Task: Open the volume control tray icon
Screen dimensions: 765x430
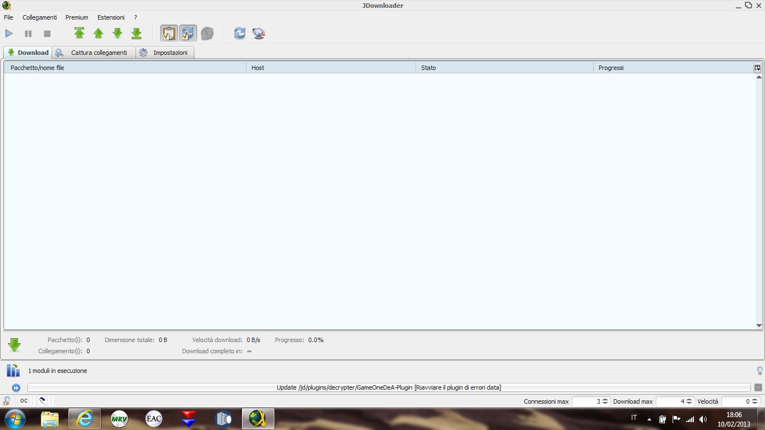Action: (x=703, y=419)
